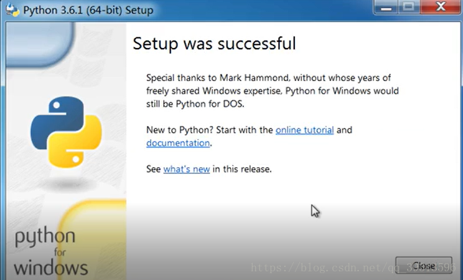The height and width of the screenshot is (280, 463).
Task: Close the window using the red X
Action: point(440,7)
